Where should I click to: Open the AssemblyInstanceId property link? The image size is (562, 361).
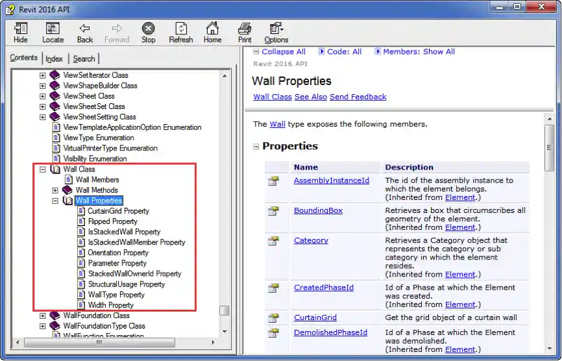click(x=331, y=180)
